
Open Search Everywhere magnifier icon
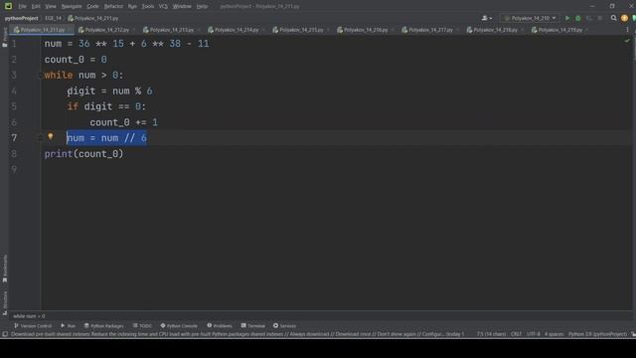[x=614, y=18]
